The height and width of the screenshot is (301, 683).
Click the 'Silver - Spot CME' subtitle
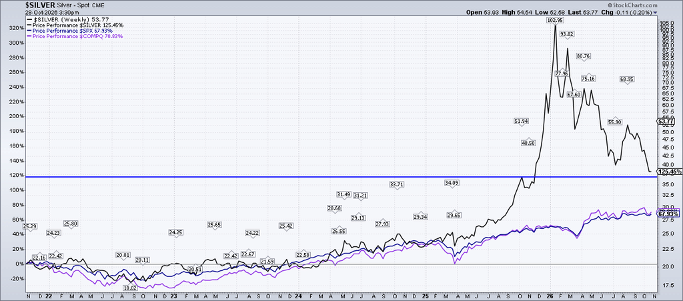point(80,5)
